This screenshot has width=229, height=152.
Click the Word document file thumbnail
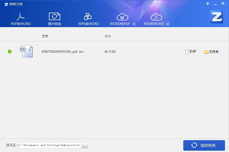tap(26, 51)
